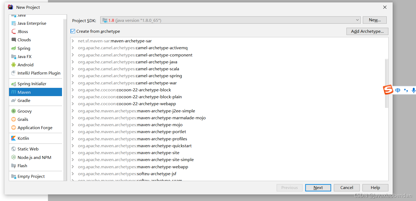
Task: Expand maven-archetype-j2ee-simple tree node
Action: 73,111
